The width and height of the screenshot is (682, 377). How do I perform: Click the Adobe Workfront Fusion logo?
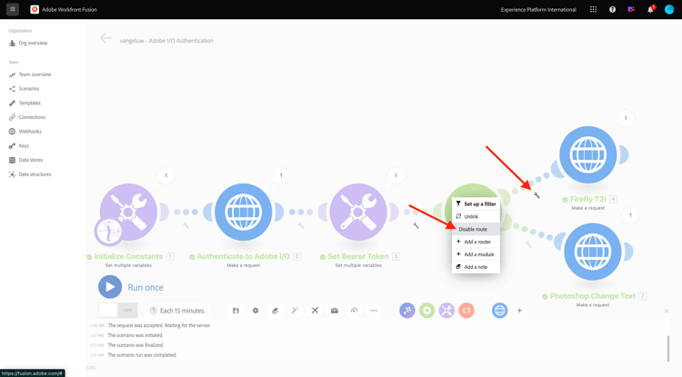click(35, 10)
